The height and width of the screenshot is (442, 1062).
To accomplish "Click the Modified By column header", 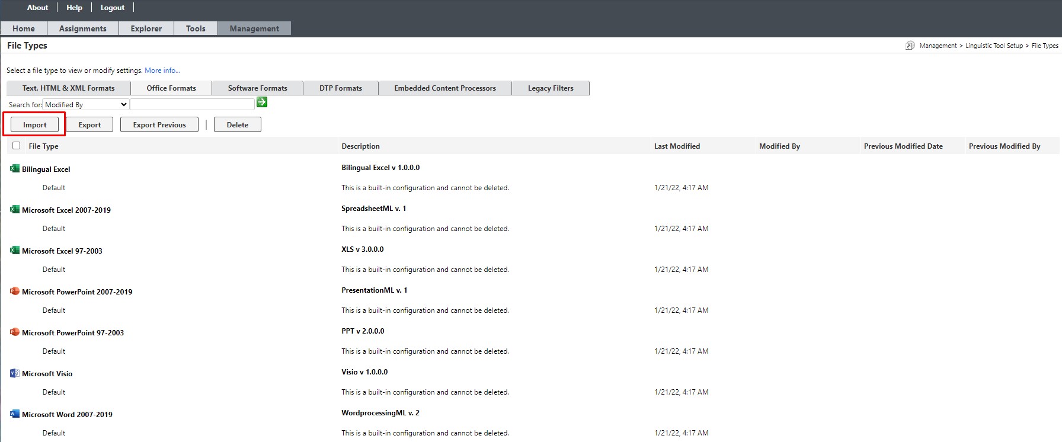I will click(779, 146).
